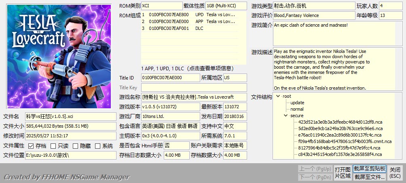Click the Title ID field
The height and width of the screenshot is (183, 406).
170,78
